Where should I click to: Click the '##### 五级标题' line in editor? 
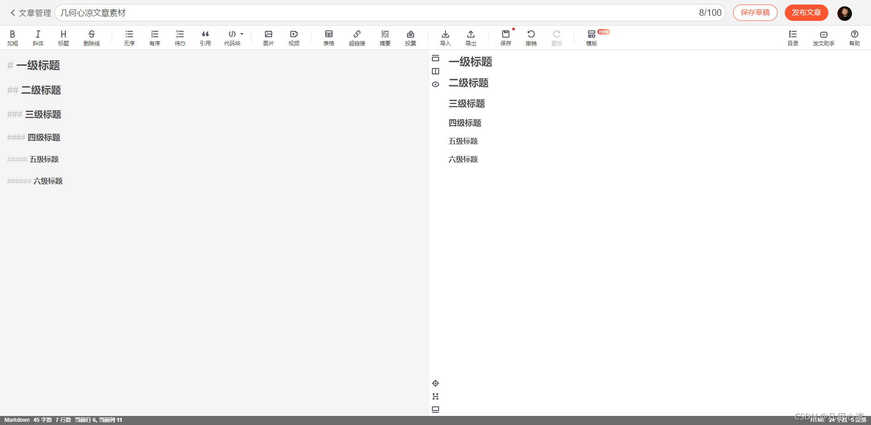tap(33, 159)
